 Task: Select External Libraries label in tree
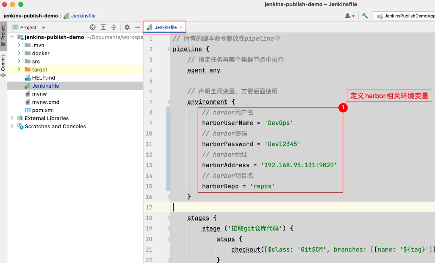[x=47, y=118]
